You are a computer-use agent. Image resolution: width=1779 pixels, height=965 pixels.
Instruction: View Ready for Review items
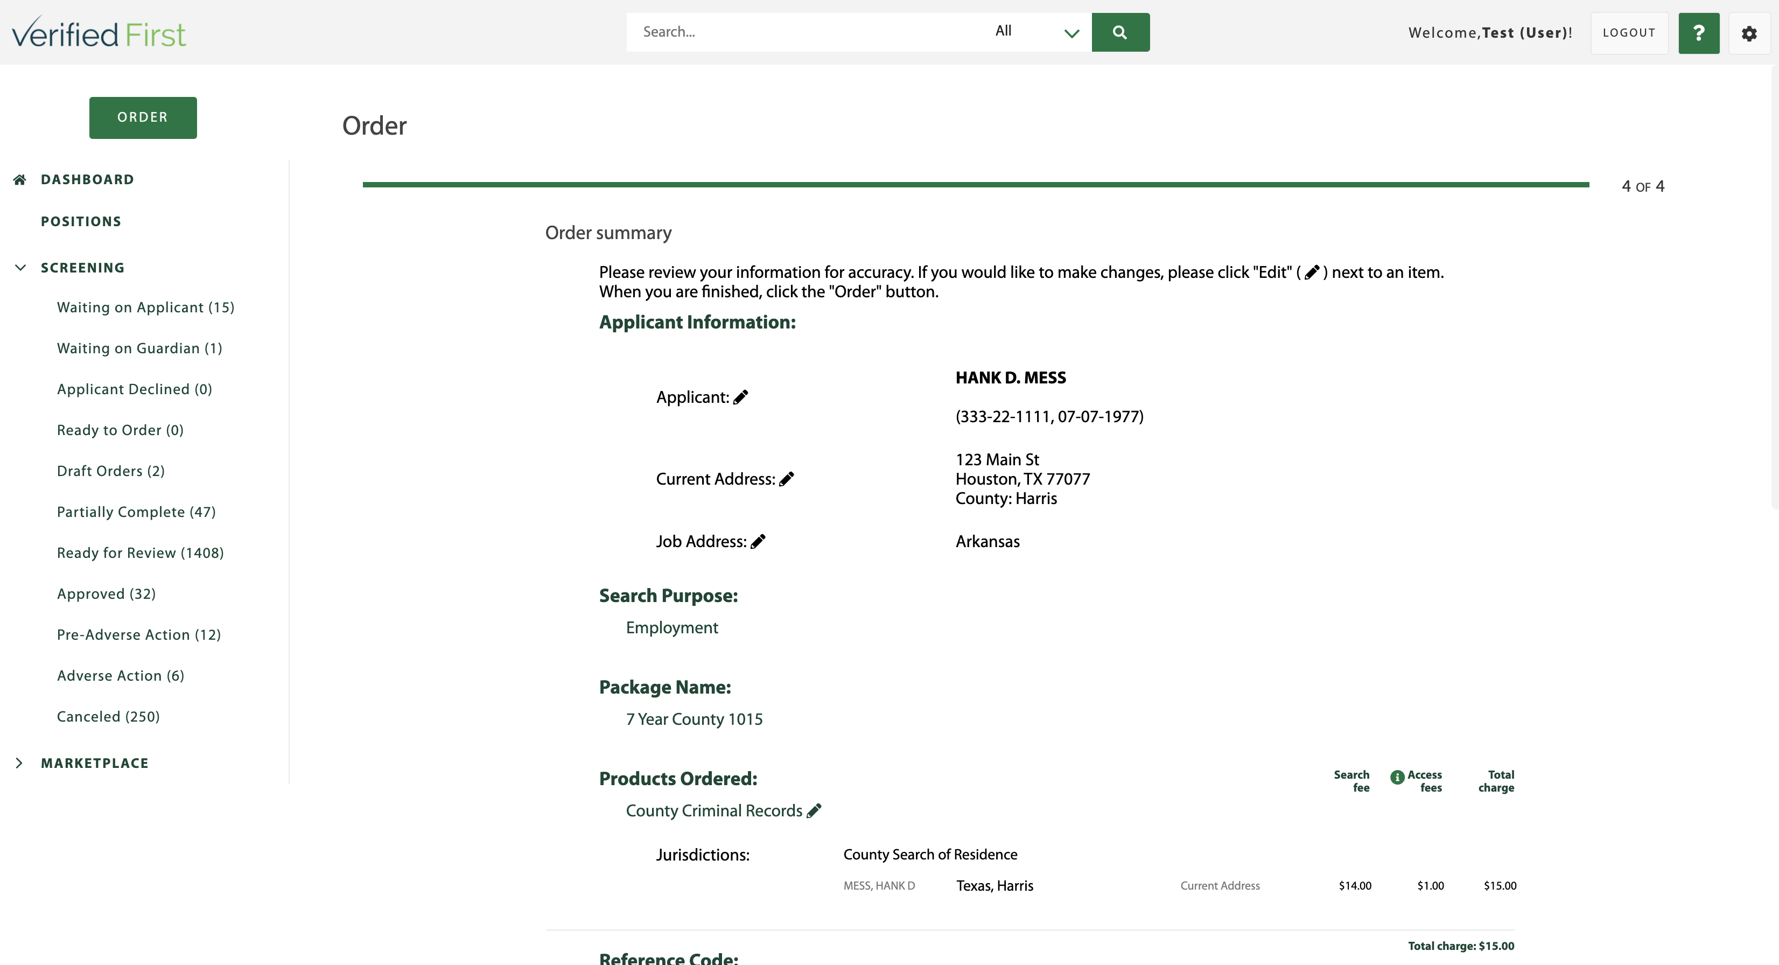tap(140, 552)
